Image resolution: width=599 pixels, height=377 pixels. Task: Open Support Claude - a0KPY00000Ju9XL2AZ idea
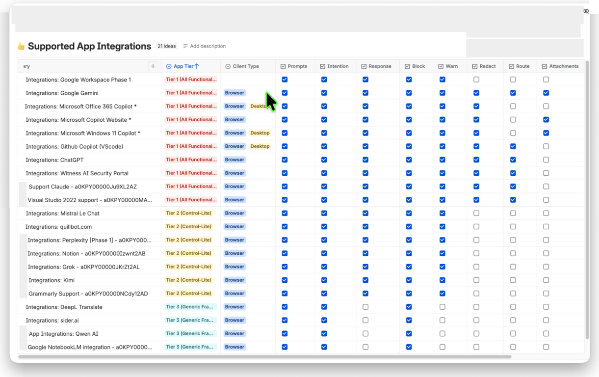click(82, 187)
